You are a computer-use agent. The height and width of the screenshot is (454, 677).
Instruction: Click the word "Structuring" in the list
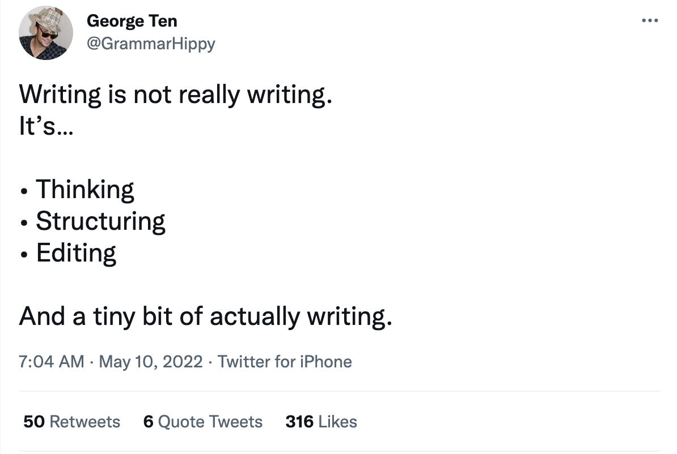point(100,221)
